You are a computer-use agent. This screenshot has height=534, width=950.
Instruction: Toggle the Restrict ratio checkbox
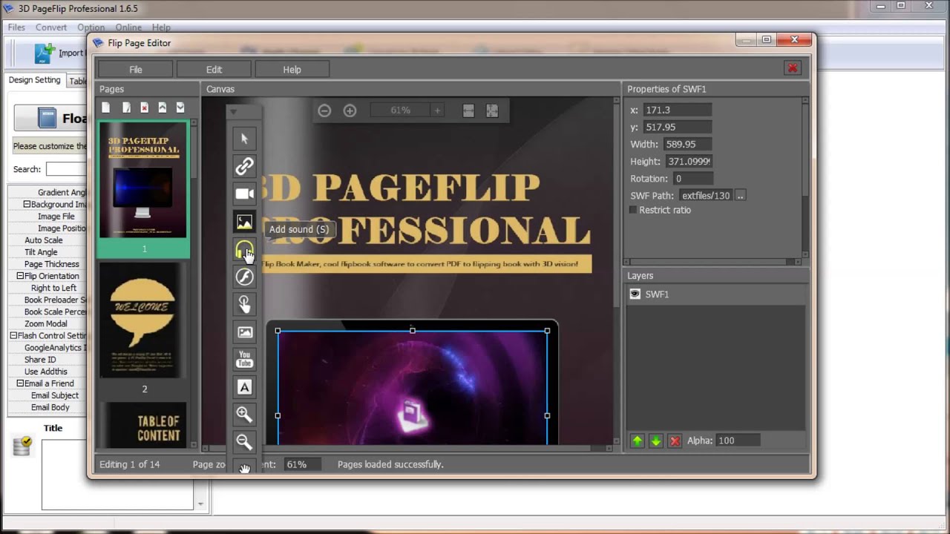[x=633, y=211]
